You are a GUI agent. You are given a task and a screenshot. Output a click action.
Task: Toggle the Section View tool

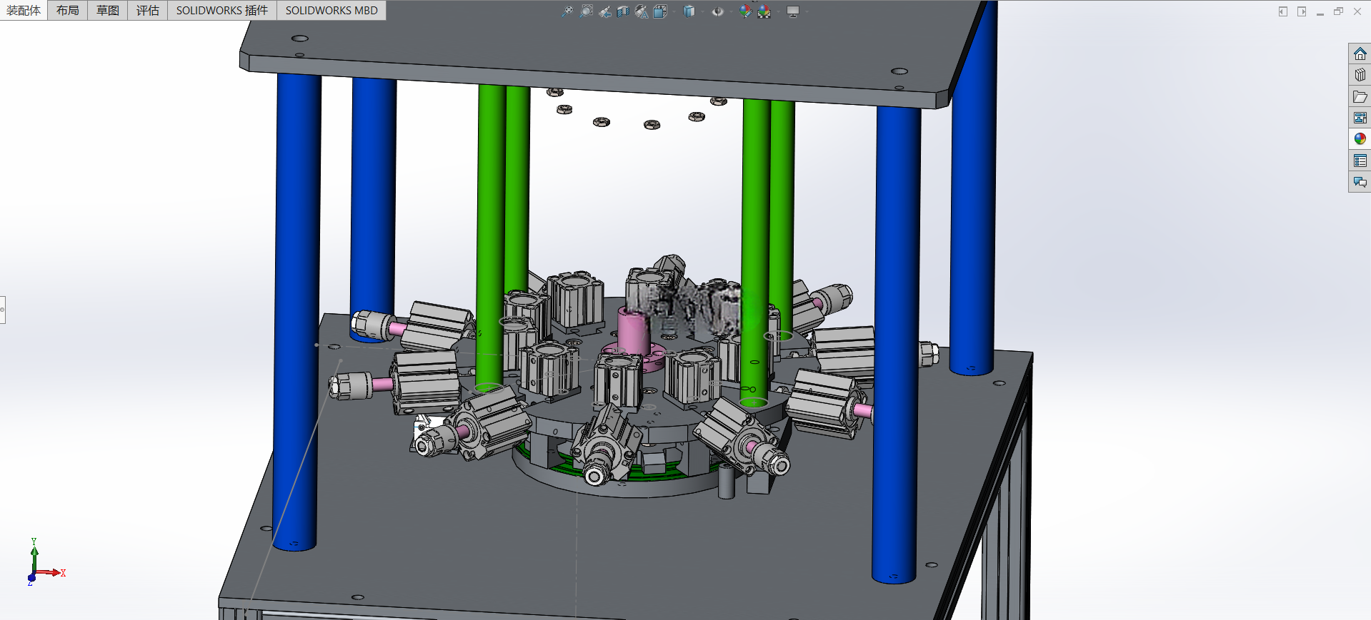[623, 11]
